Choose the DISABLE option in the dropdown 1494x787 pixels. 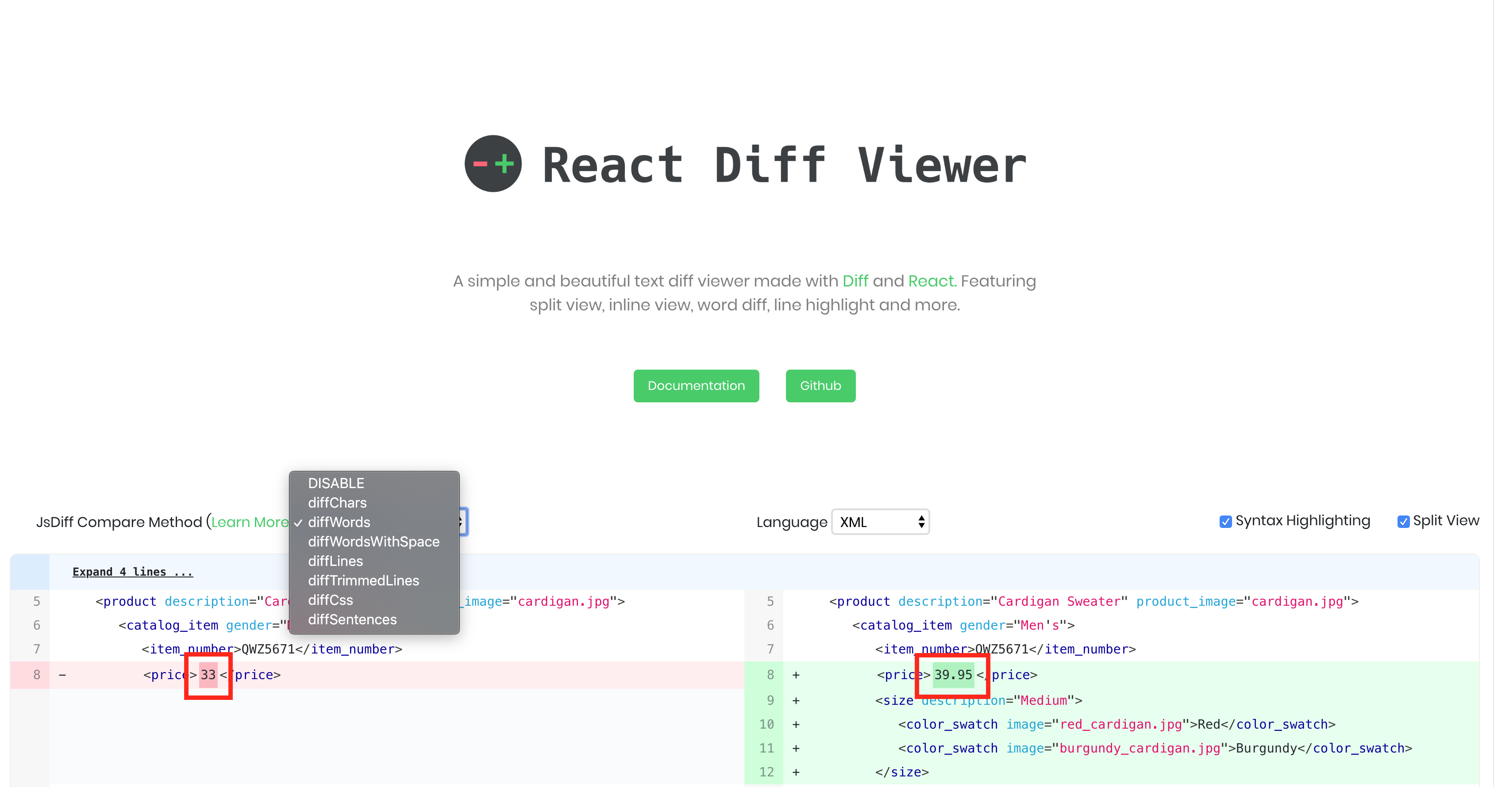point(336,483)
